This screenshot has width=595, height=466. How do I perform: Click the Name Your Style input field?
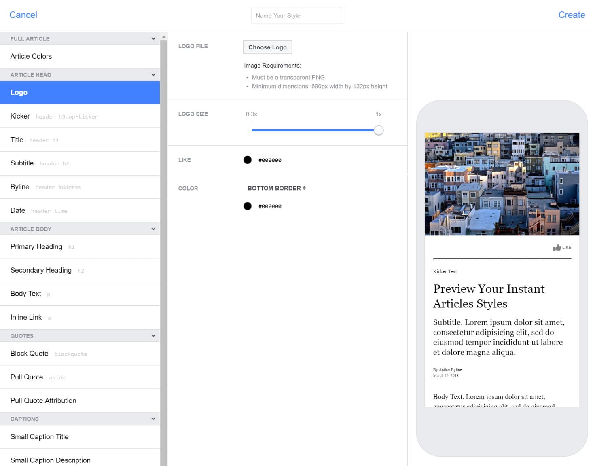point(297,15)
